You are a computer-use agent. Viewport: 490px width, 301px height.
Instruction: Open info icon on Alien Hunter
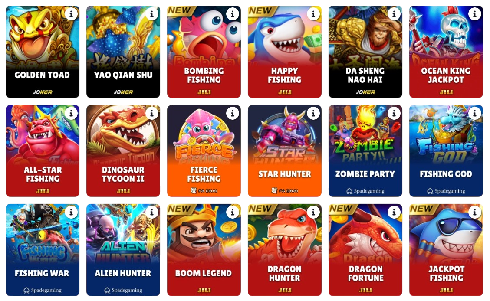pos(152,213)
